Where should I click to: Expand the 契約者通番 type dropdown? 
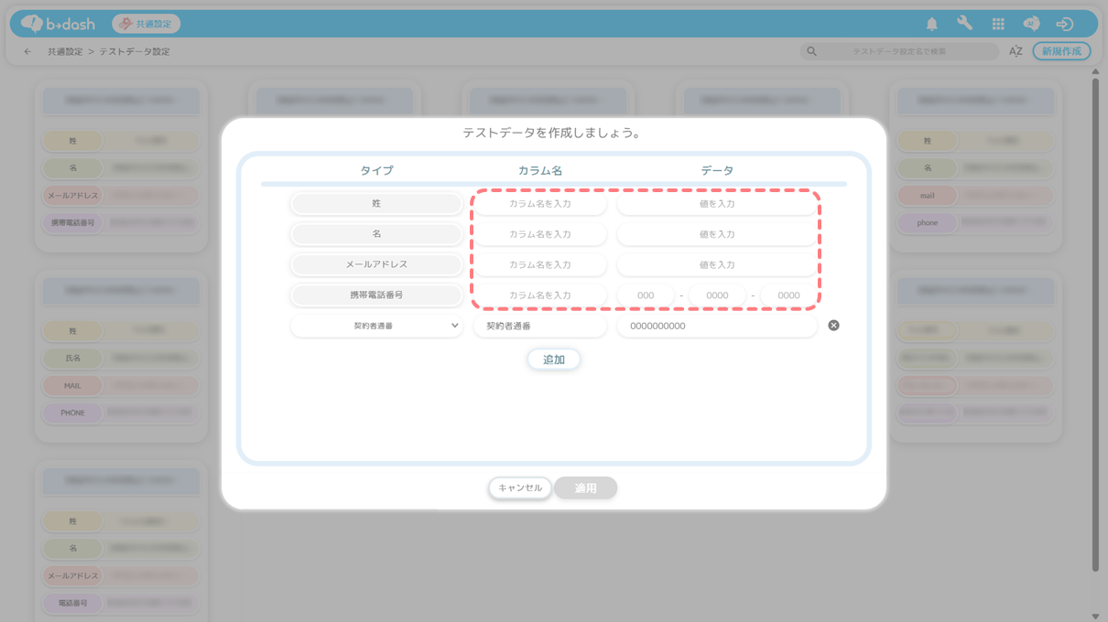click(x=376, y=326)
